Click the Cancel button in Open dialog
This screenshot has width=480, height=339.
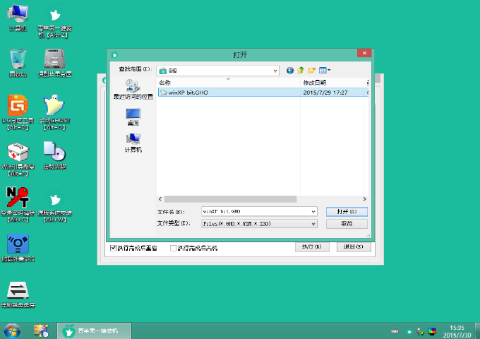tap(347, 223)
